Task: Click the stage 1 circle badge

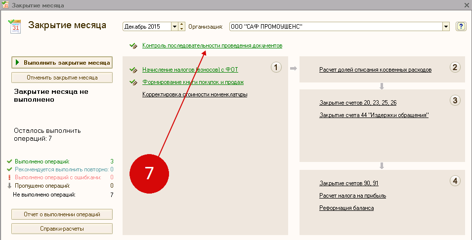Action: 276,67
